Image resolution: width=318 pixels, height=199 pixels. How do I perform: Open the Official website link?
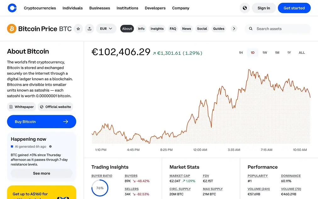point(55,107)
